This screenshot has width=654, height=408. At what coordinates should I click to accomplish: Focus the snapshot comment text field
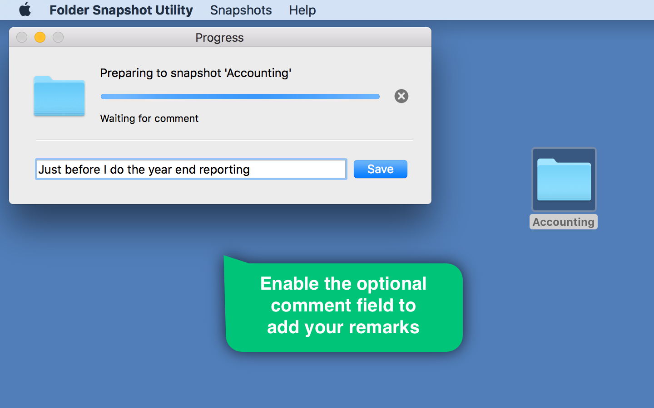tap(191, 170)
